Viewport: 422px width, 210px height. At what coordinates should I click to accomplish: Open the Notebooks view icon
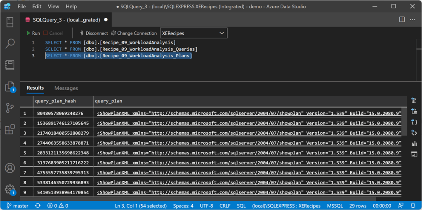10,65
